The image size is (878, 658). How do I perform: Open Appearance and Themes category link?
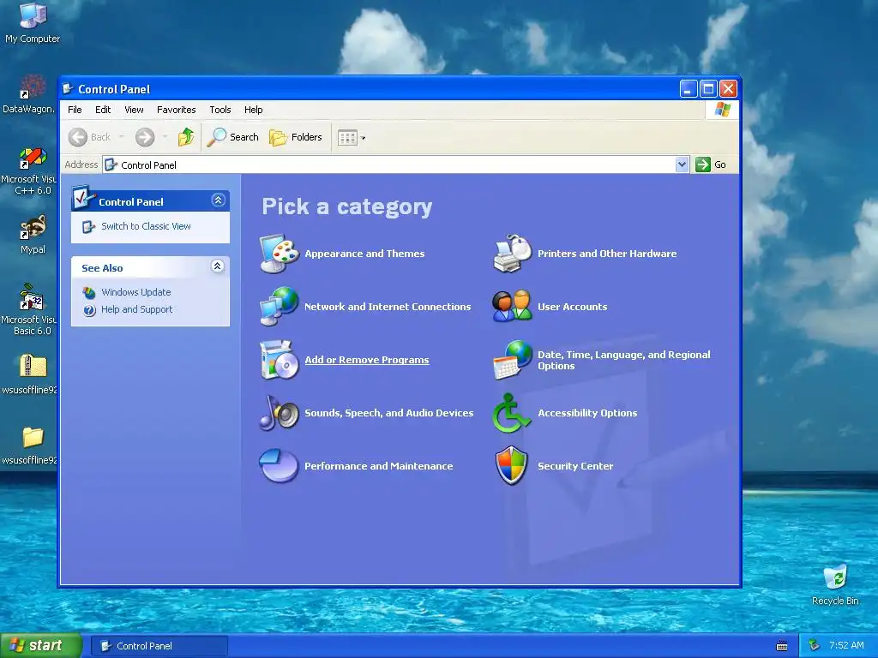click(x=364, y=254)
